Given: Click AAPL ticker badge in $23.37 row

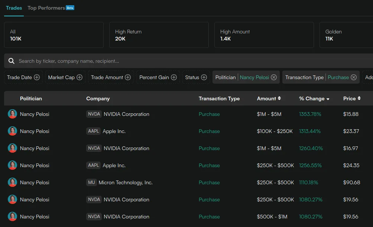Looking at the screenshot, I should [x=93, y=131].
